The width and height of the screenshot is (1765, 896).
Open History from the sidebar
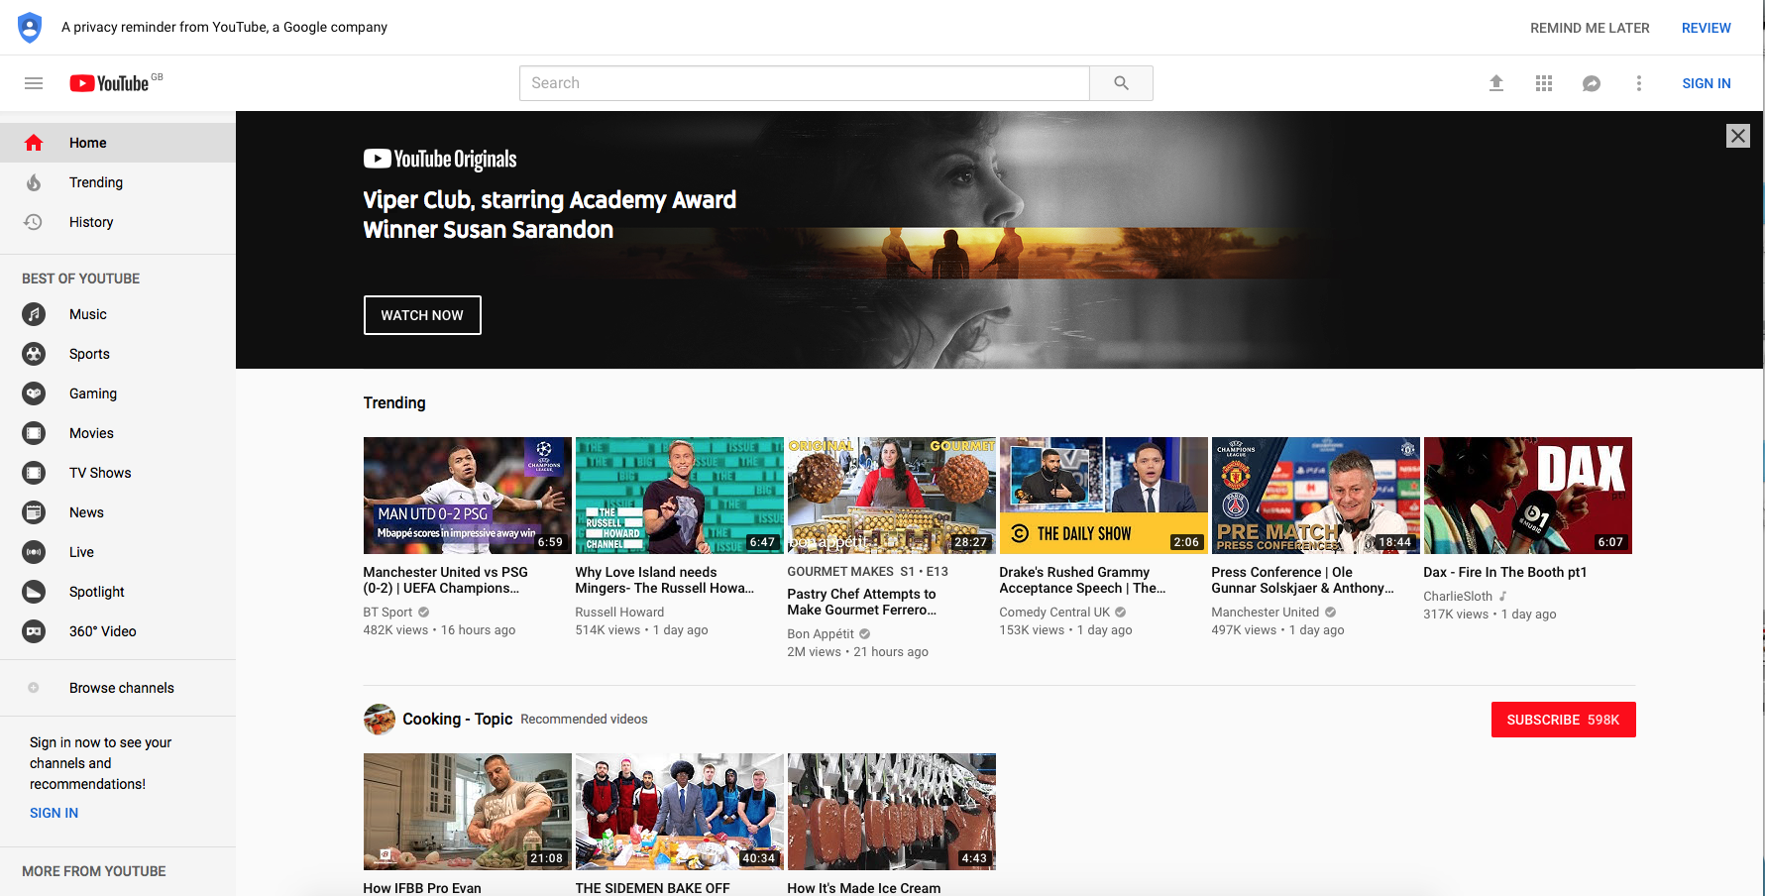(x=91, y=222)
